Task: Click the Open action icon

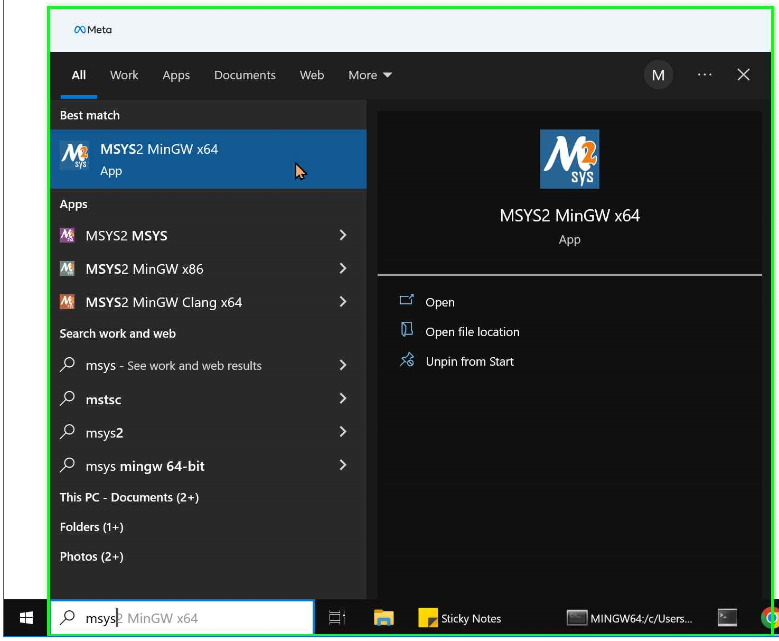Action: 407,300
